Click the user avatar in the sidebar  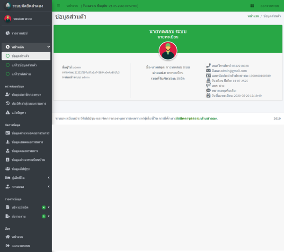(x=8, y=18)
